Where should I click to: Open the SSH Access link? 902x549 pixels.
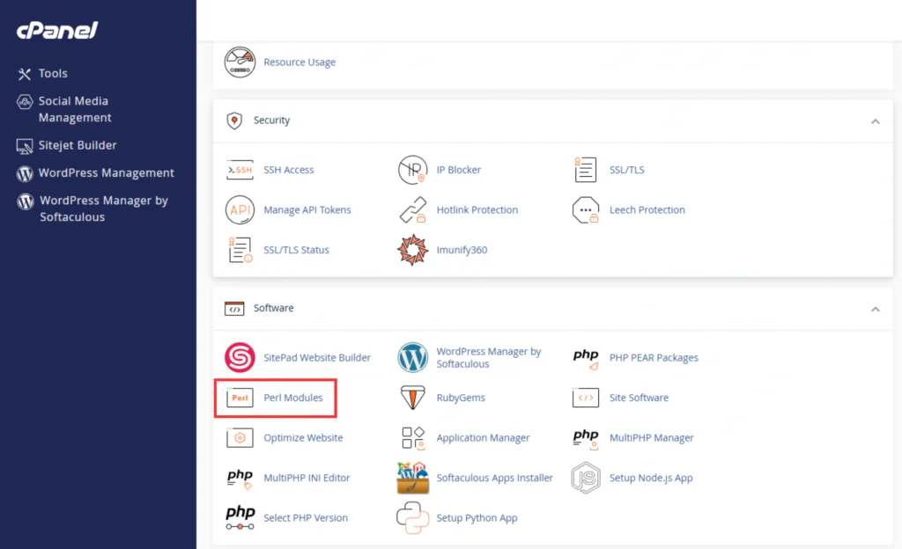pyautogui.click(x=289, y=170)
